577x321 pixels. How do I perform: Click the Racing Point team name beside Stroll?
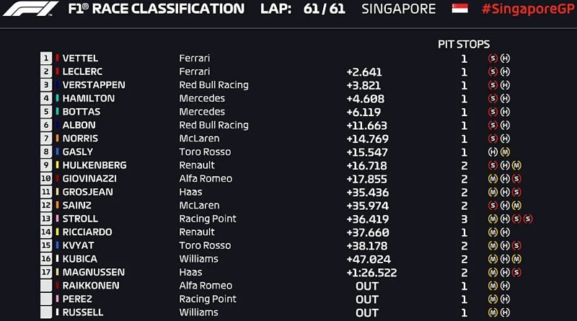tap(208, 219)
